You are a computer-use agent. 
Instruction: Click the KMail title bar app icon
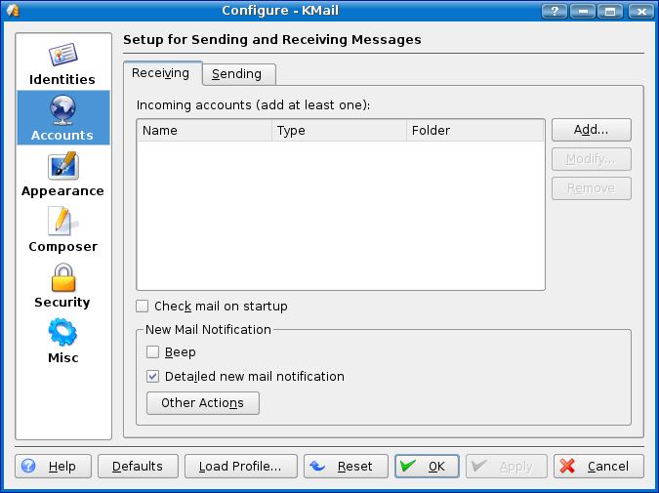(x=13, y=11)
